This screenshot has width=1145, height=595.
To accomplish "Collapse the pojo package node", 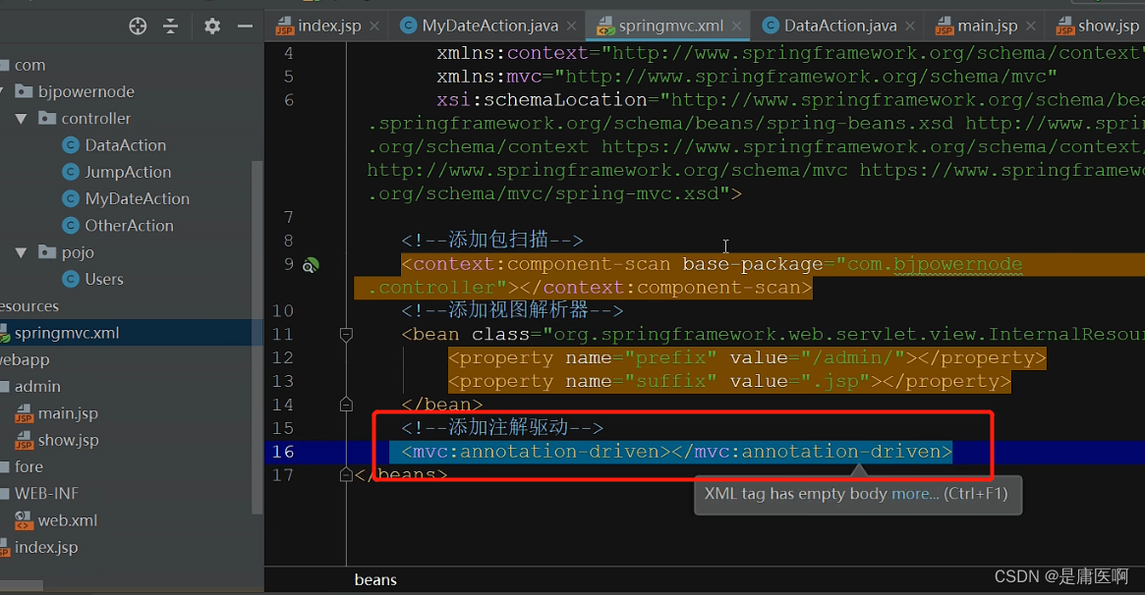I will click(22, 252).
